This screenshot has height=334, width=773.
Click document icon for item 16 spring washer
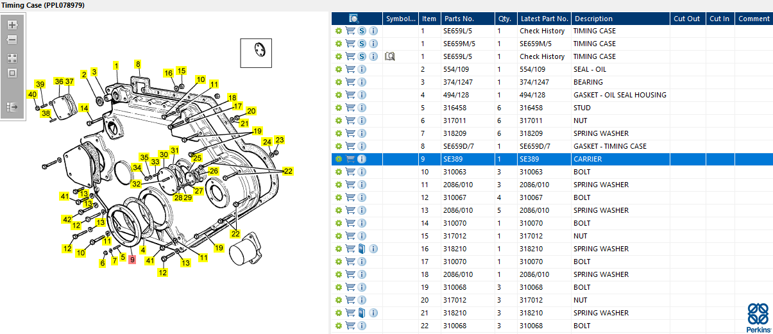pos(362,249)
